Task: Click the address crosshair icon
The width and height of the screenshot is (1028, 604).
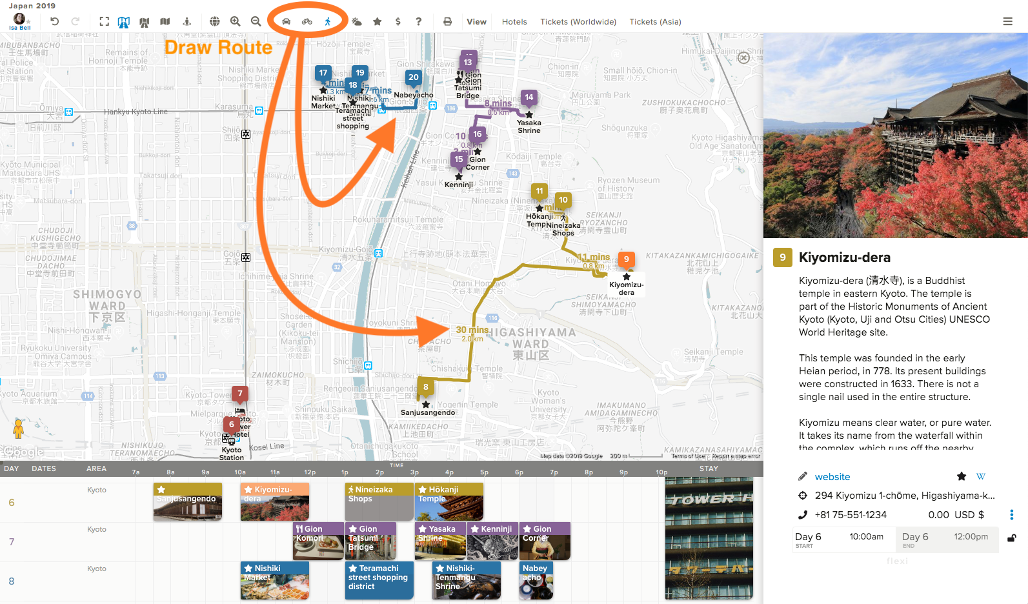Action: (x=803, y=496)
